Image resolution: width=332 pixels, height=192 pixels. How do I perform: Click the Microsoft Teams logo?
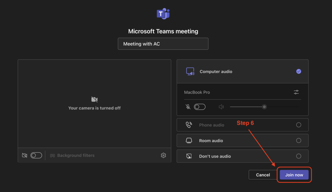(x=163, y=14)
